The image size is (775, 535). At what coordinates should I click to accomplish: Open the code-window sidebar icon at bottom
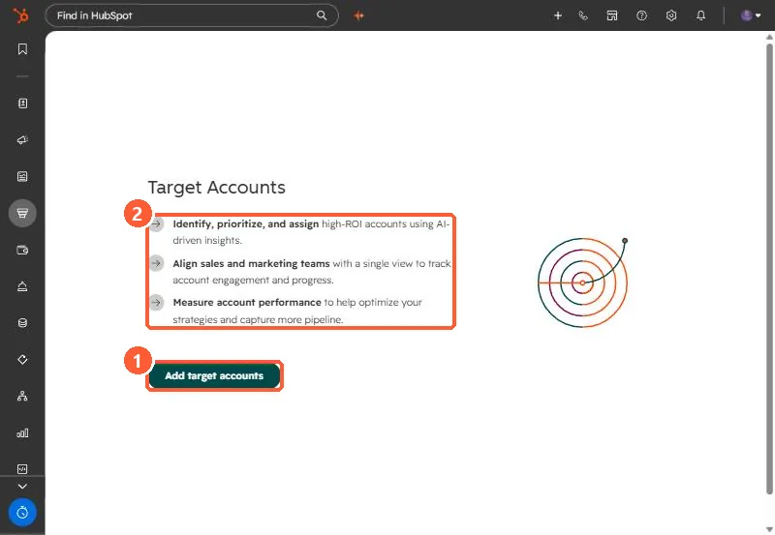click(22, 469)
